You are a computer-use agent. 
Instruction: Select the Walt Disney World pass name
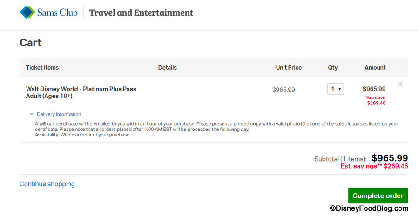[x=81, y=92]
